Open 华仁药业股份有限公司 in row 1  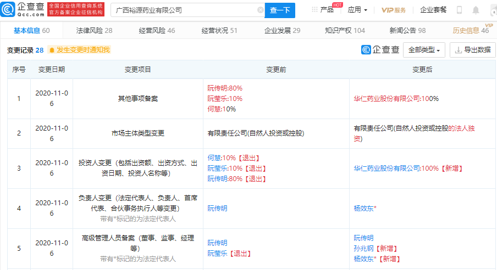pyautogui.click(x=386, y=98)
